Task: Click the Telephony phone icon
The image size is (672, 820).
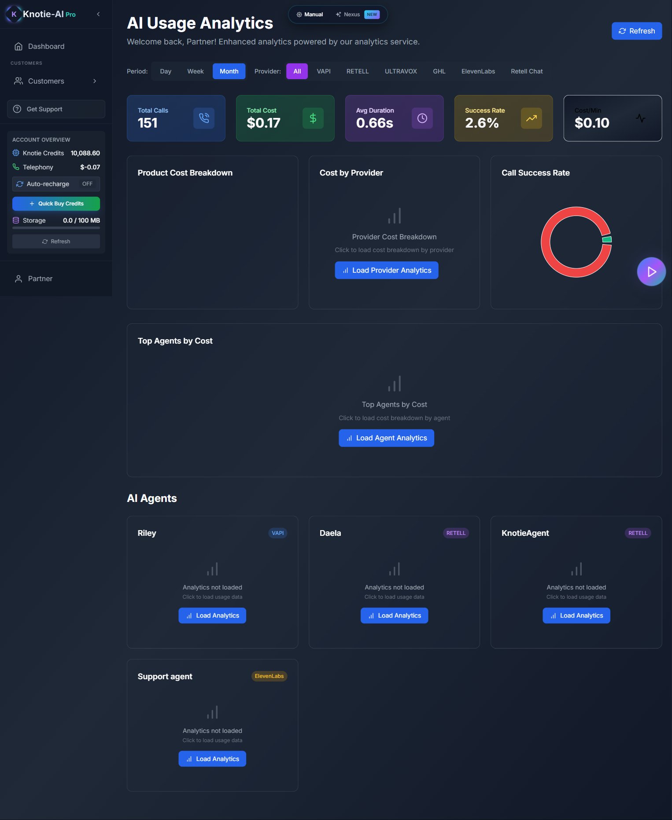Action: click(16, 167)
